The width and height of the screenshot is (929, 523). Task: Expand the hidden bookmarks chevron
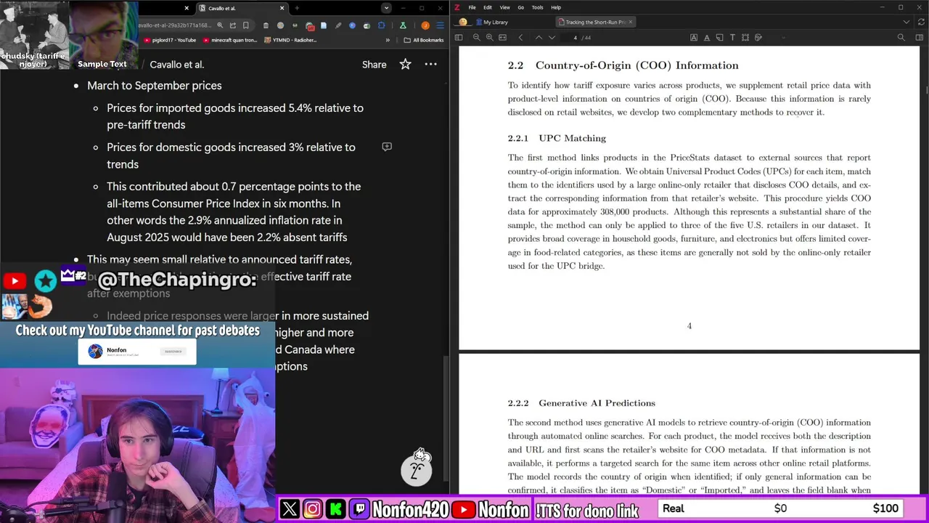coord(388,40)
